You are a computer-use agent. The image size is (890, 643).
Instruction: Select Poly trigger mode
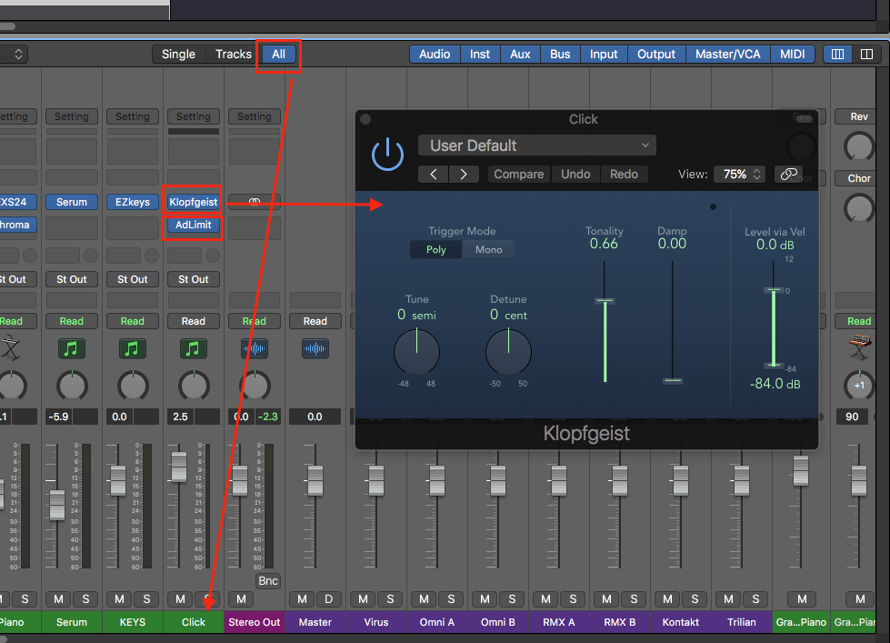pos(436,249)
